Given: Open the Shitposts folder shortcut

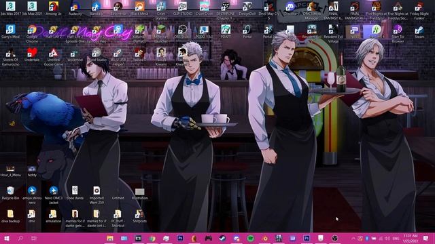Looking at the screenshot, I should tap(139, 216).
